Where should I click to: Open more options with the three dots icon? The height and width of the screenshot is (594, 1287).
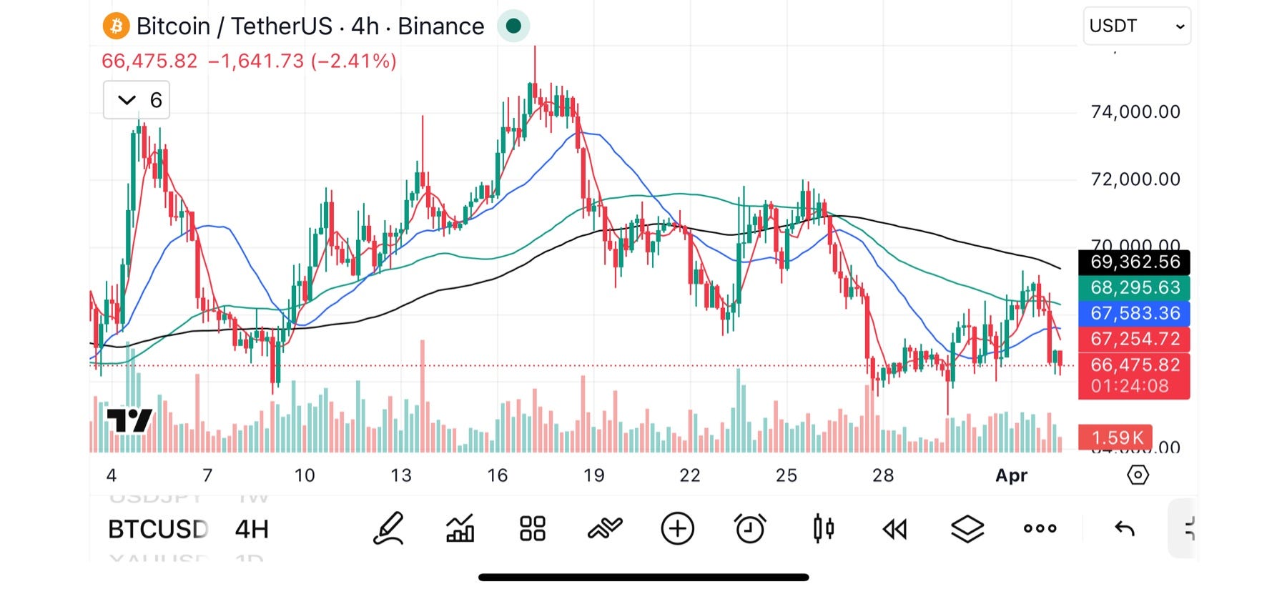1040,529
